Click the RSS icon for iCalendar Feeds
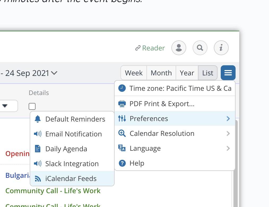 coord(38,179)
